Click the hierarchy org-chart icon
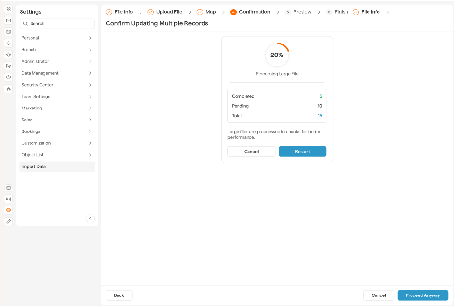 [x=8, y=89]
